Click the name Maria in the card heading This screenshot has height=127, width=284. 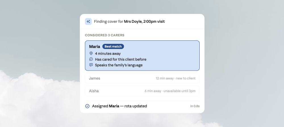pos(95,46)
